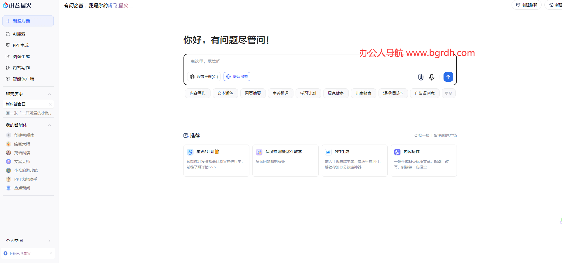This screenshot has width=562, height=263.
Task: Click 换一换 to refresh recommendations
Action: tap(422, 135)
